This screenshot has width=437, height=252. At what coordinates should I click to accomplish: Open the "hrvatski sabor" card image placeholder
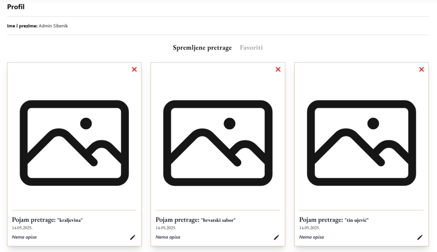(x=218, y=143)
